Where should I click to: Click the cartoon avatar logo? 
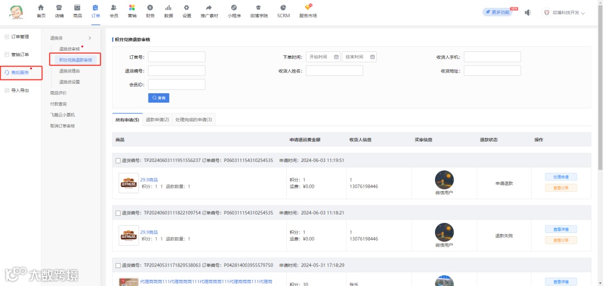pyautogui.click(x=16, y=12)
